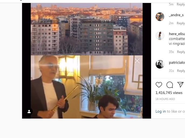Screen dimensions: 185x138
Task: Open _andre_s profile picture
Action: point(160,17)
